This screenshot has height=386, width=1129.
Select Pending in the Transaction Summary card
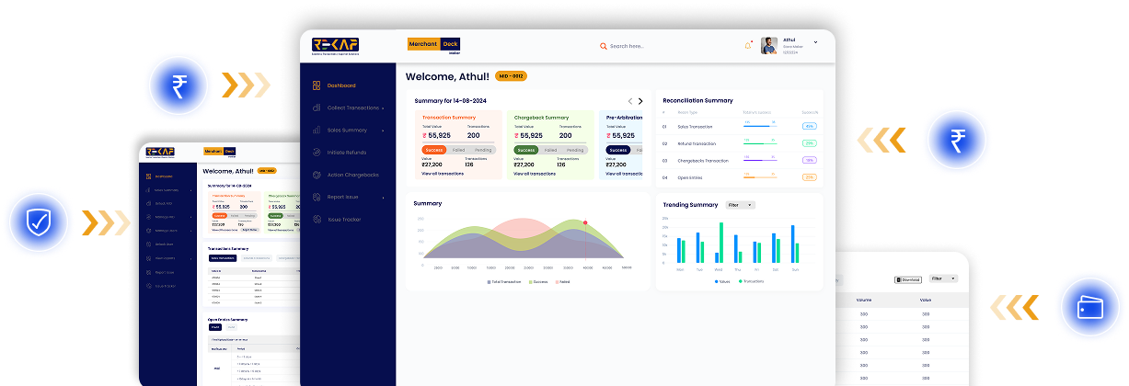[483, 150]
